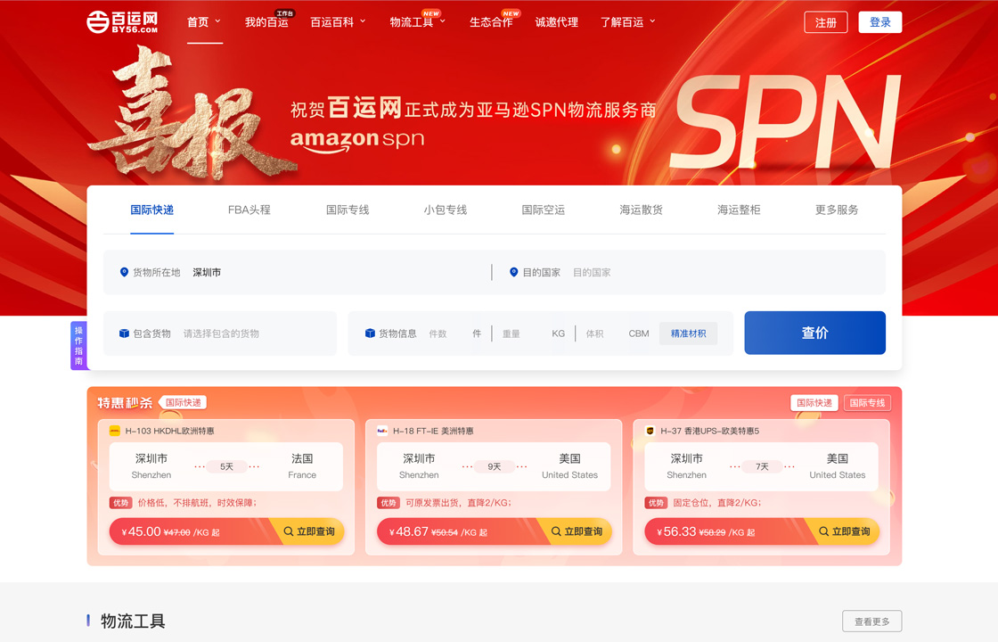Screen dimensions: 998x642
Task: Click the 注册 button
Action: pos(826,22)
